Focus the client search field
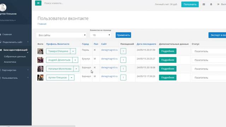The height and width of the screenshot is (127, 226). click(x=54, y=3)
